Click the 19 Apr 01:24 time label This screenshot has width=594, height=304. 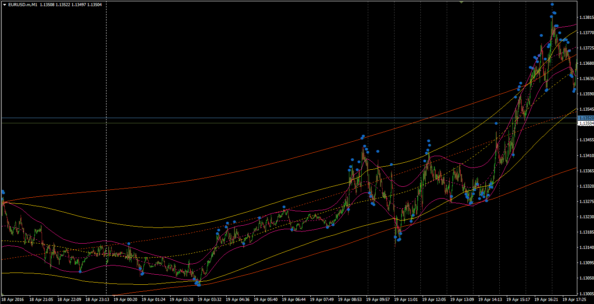(x=154, y=300)
